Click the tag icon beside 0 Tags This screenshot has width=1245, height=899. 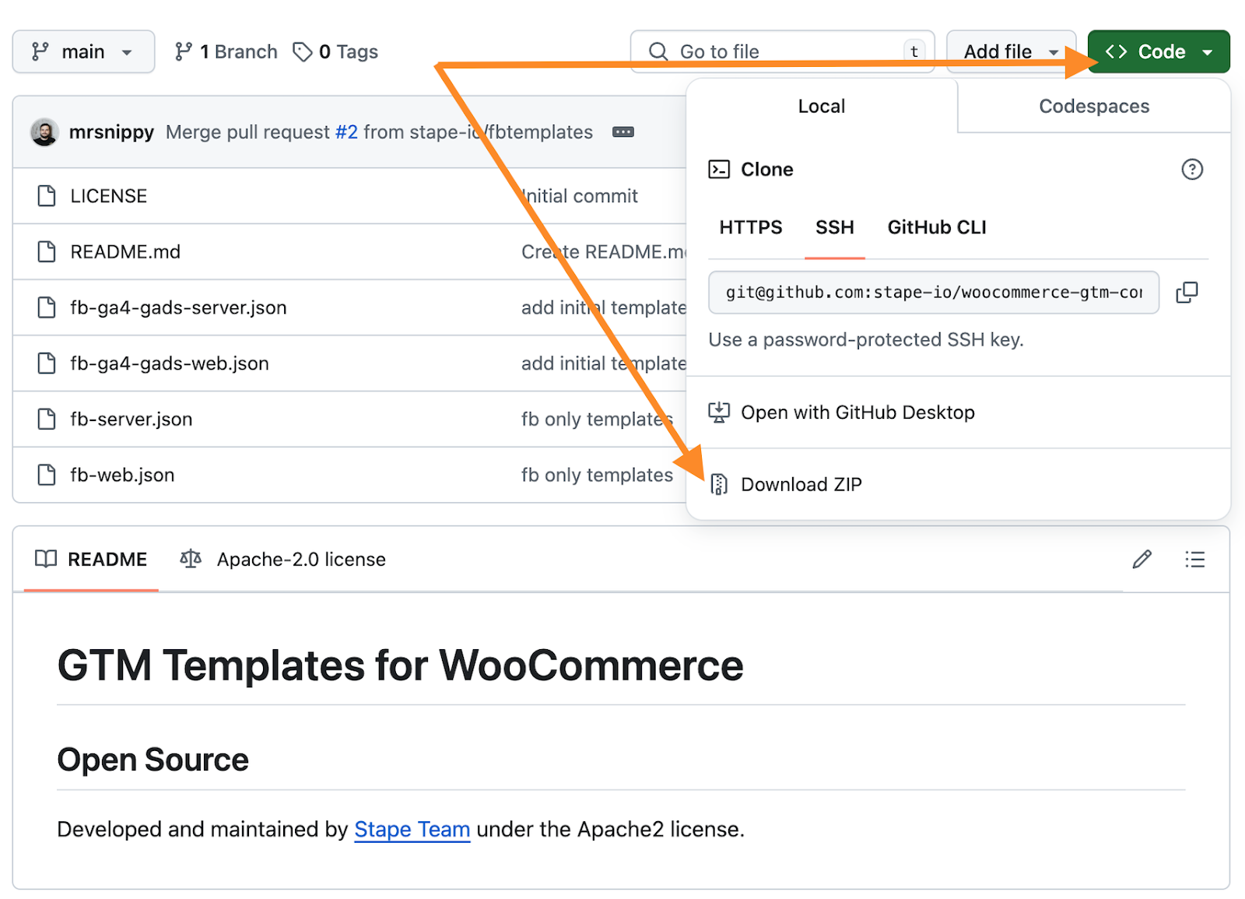point(303,51)
